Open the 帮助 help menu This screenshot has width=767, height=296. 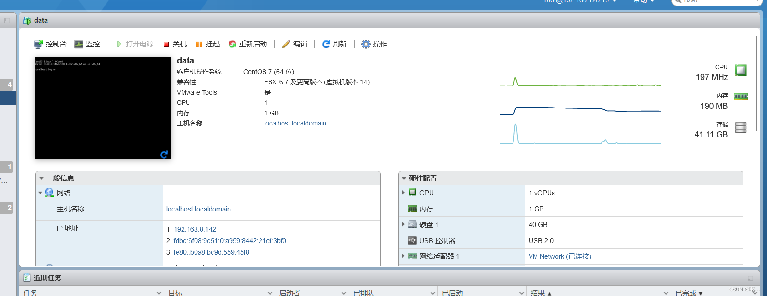(x=643, y=1)
